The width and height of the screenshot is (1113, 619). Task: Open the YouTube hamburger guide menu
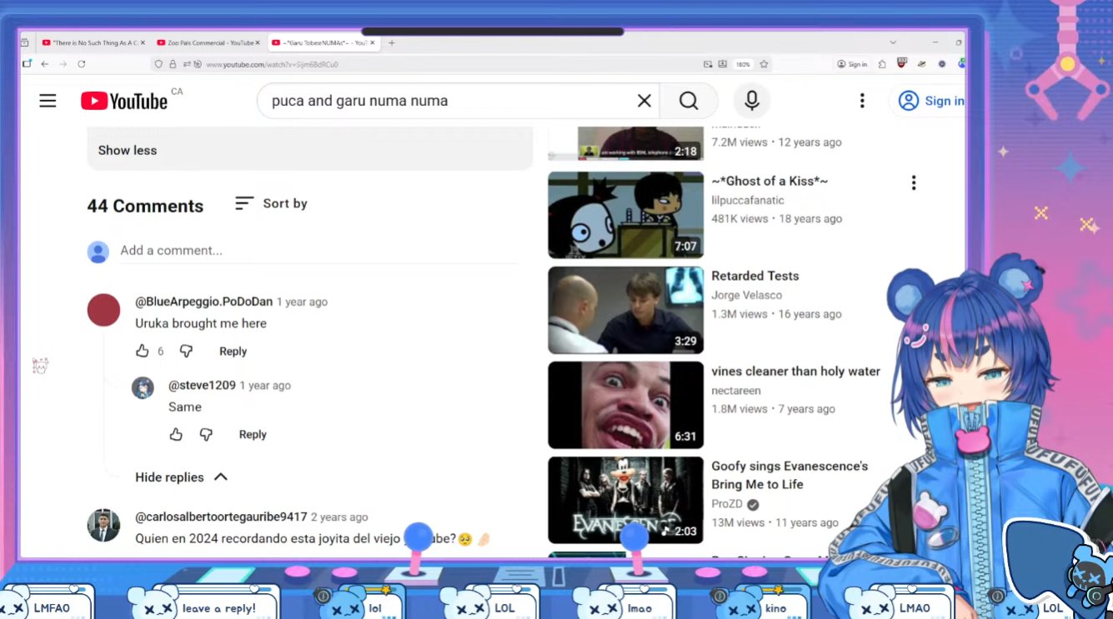pyautogui.click(x=48, y=101)
